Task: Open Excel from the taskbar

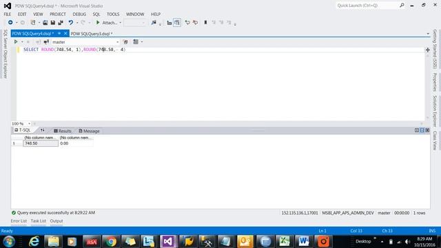Action: [285, 242]
